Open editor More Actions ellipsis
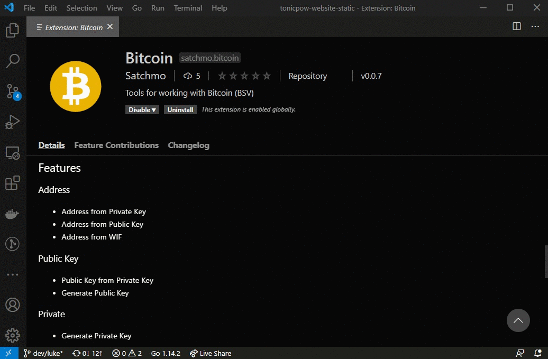This screenshot has height=359, width=548. pyautogui.click(x=535, y=26)
